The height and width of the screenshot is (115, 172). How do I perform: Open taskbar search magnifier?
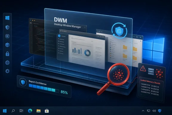point(13,111)
